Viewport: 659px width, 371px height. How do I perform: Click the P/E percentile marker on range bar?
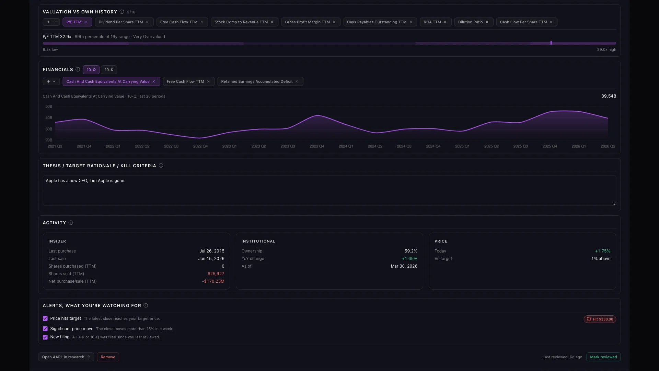551,43
